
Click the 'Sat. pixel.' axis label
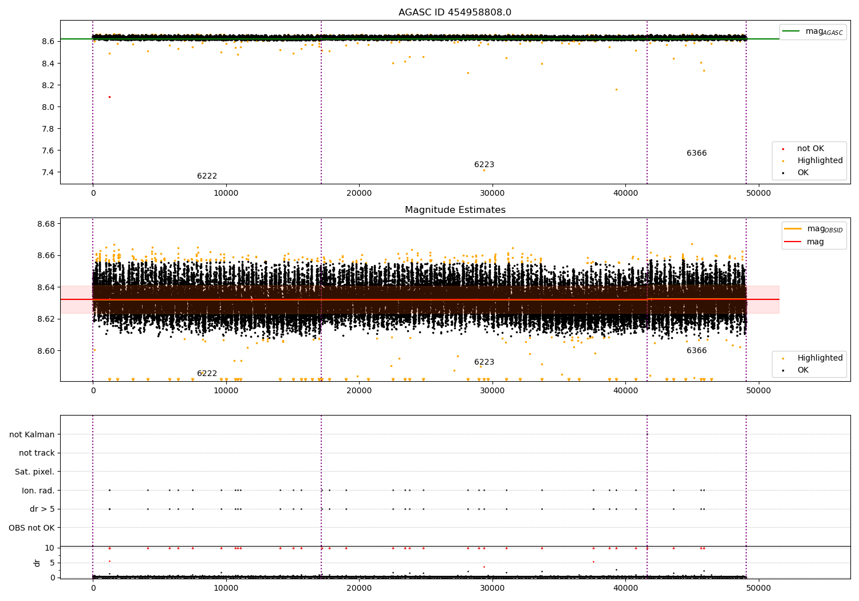tap(35, 472)
